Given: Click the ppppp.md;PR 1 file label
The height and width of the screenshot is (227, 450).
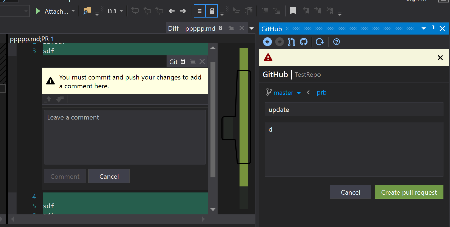Looking at the screenshot, I should 32,39.
